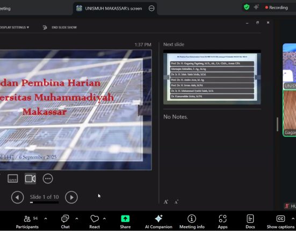
Task: Open the React heart menu
Action: [95, 222]
